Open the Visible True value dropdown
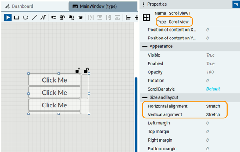Screen dimensions: 240x152 pos(210,55)
